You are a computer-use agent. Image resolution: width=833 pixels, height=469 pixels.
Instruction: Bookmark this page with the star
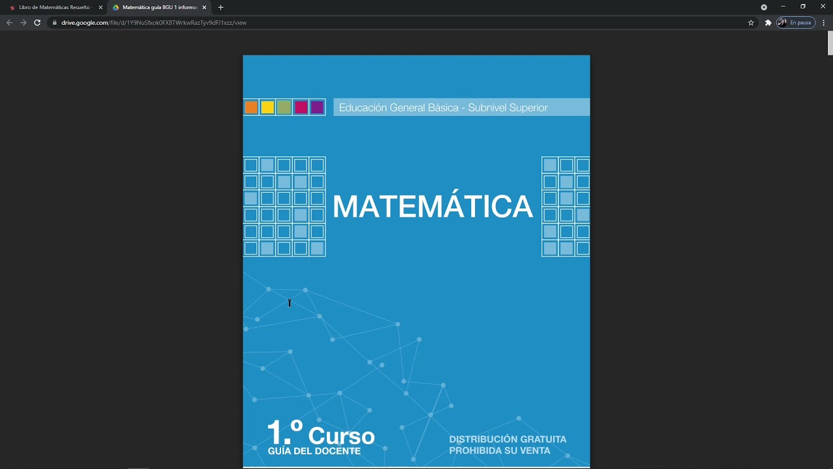(751, 22)
